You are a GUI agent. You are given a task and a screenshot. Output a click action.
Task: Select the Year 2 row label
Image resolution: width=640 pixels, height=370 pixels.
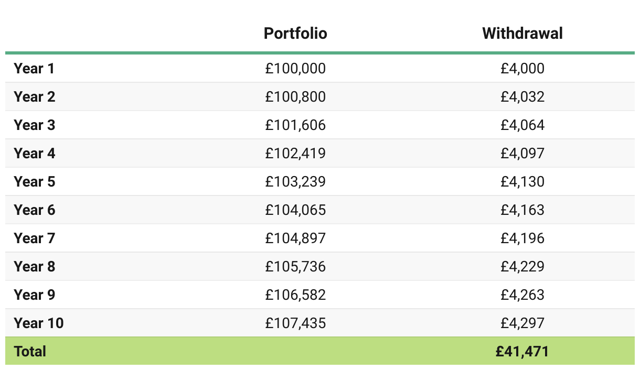pos(34,97)
